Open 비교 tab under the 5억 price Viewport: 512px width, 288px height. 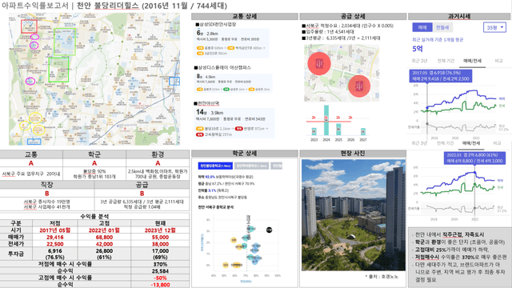click(498, 61)
